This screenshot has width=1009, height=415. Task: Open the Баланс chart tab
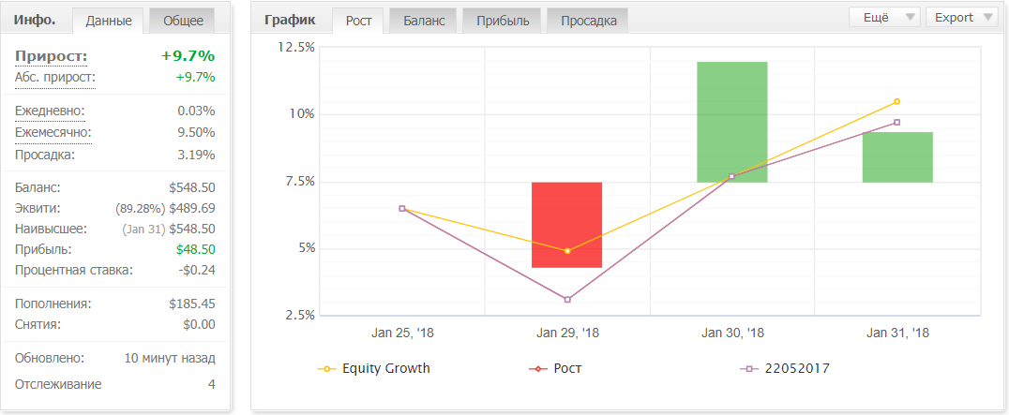coord(424,21)
